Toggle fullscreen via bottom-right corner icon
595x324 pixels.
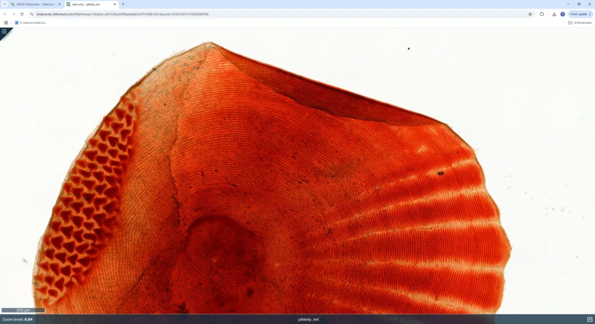(590, 319)
